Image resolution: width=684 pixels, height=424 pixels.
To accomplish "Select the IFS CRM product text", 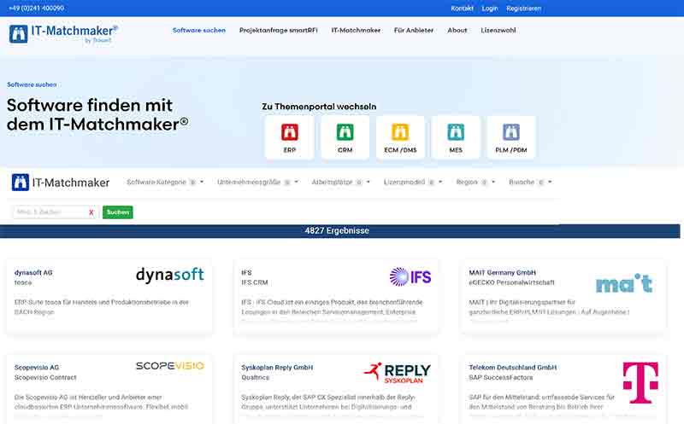I will click(254, 282).
